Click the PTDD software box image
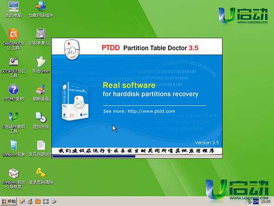Viewport: 274px width, 206px height. [x=75, y=101]
